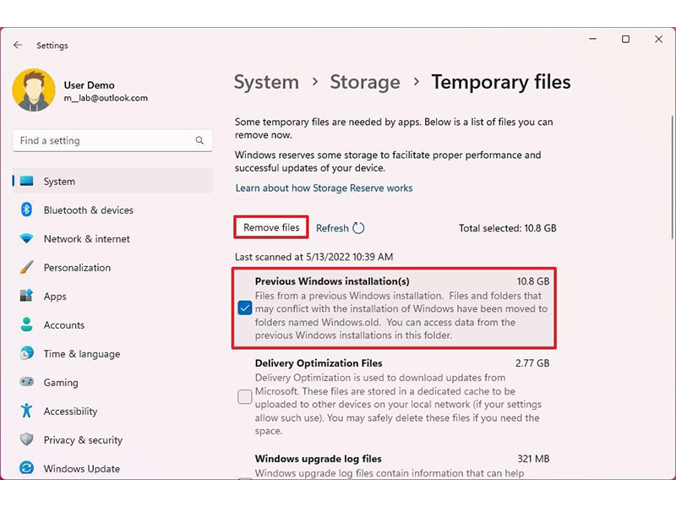
Task: Click the Refresh circular arrow icon
Action: (x=358, y=227)
